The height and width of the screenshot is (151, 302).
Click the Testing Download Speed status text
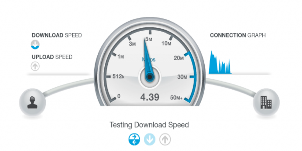click(x=149, y=125)
